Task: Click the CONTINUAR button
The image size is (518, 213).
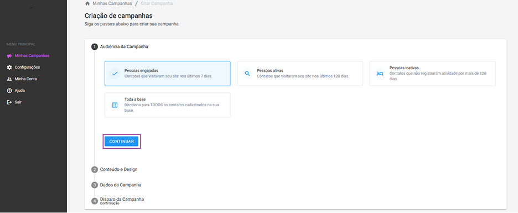Action: coord(122,141)
